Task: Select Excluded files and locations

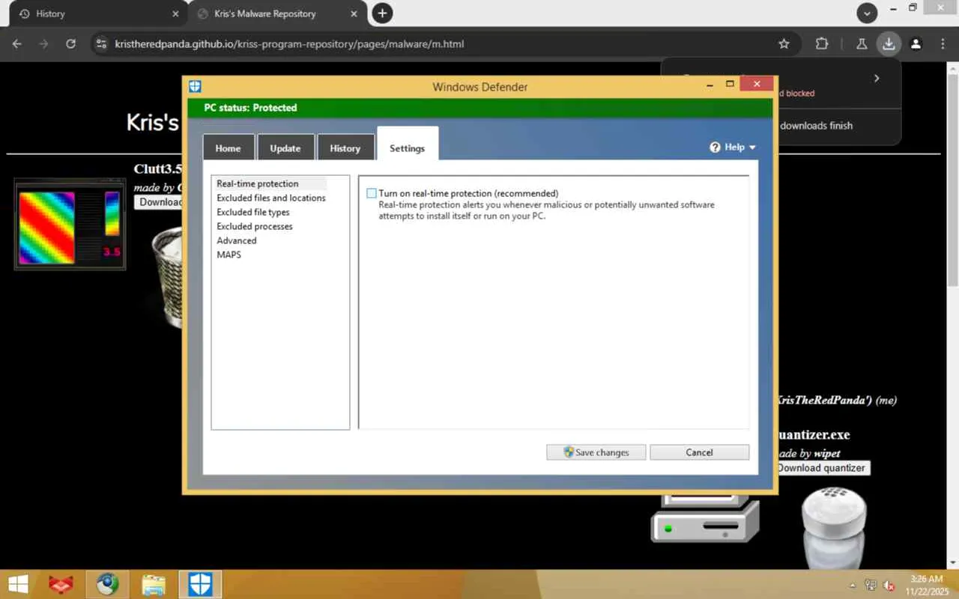Action: (271, 198)
